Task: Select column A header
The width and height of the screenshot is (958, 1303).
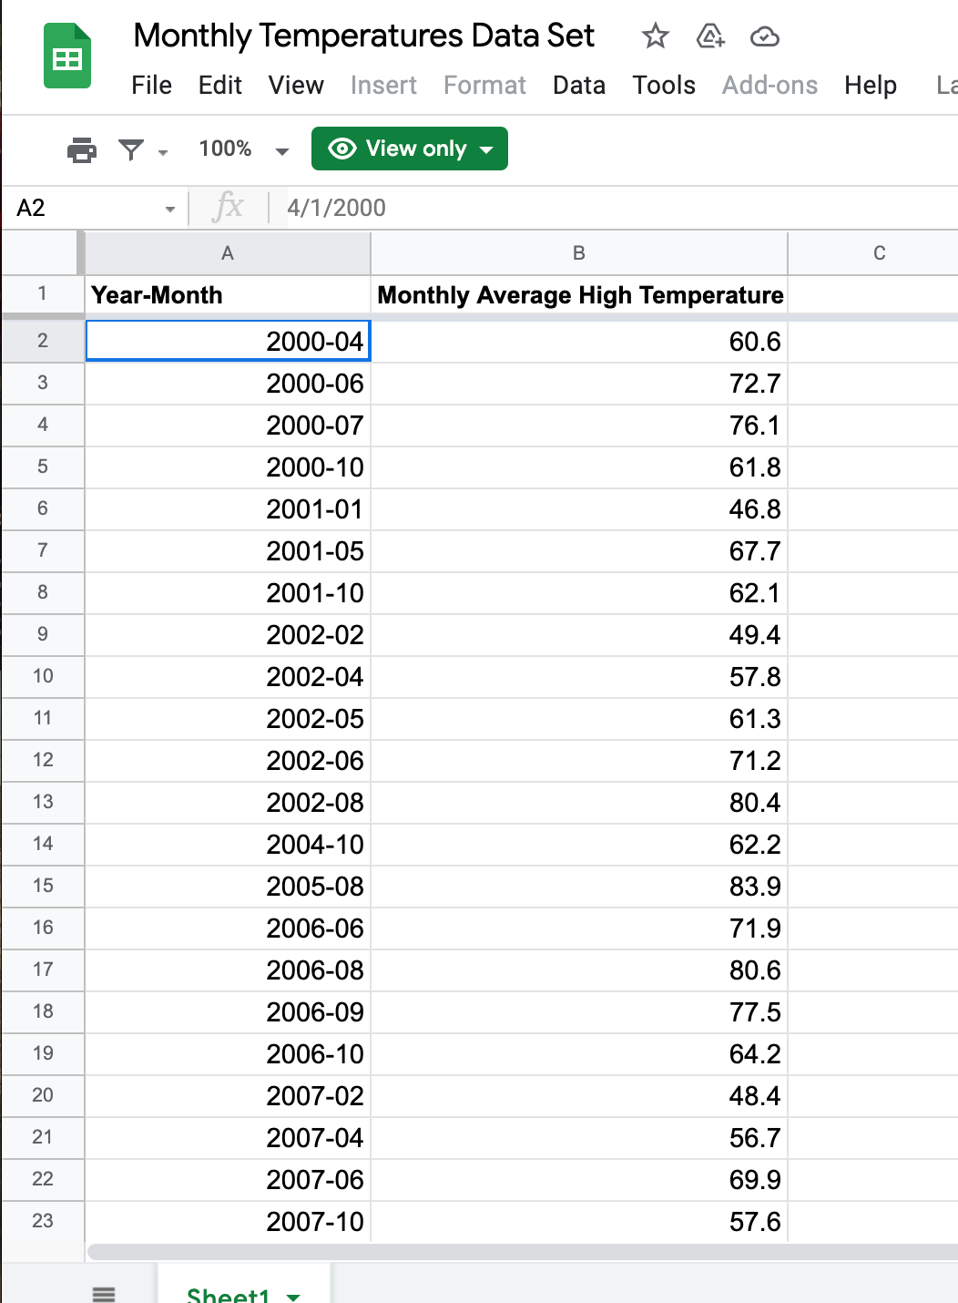Action: [228, 253]
